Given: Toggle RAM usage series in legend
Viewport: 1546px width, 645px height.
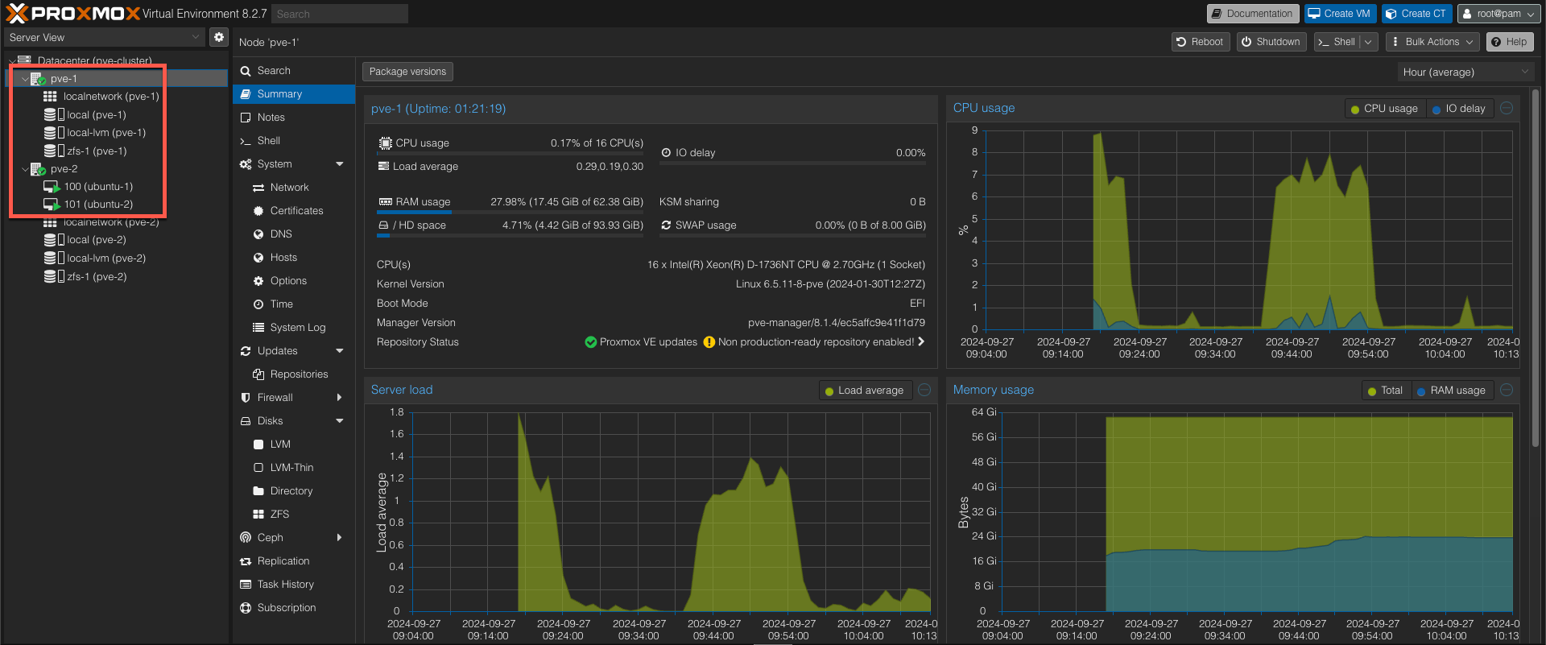Looking at the screenshot, I should [1452, 391].
